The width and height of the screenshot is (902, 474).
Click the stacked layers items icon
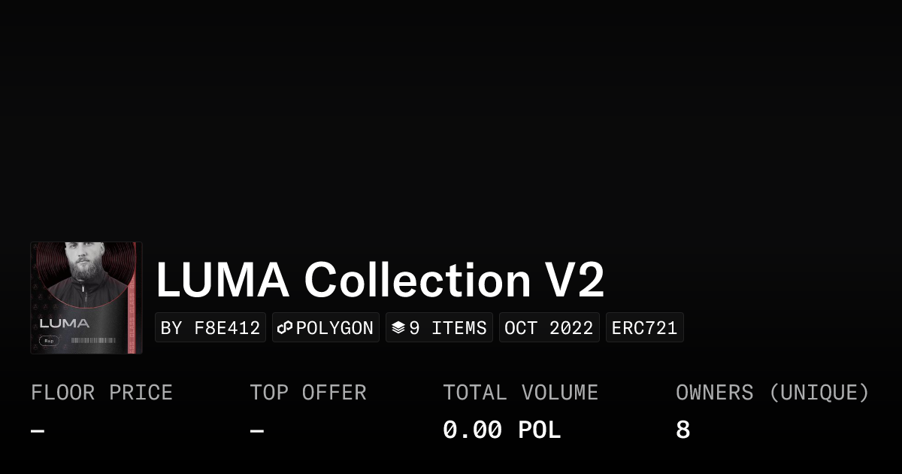pyautogui.click(x=398, y=328)
